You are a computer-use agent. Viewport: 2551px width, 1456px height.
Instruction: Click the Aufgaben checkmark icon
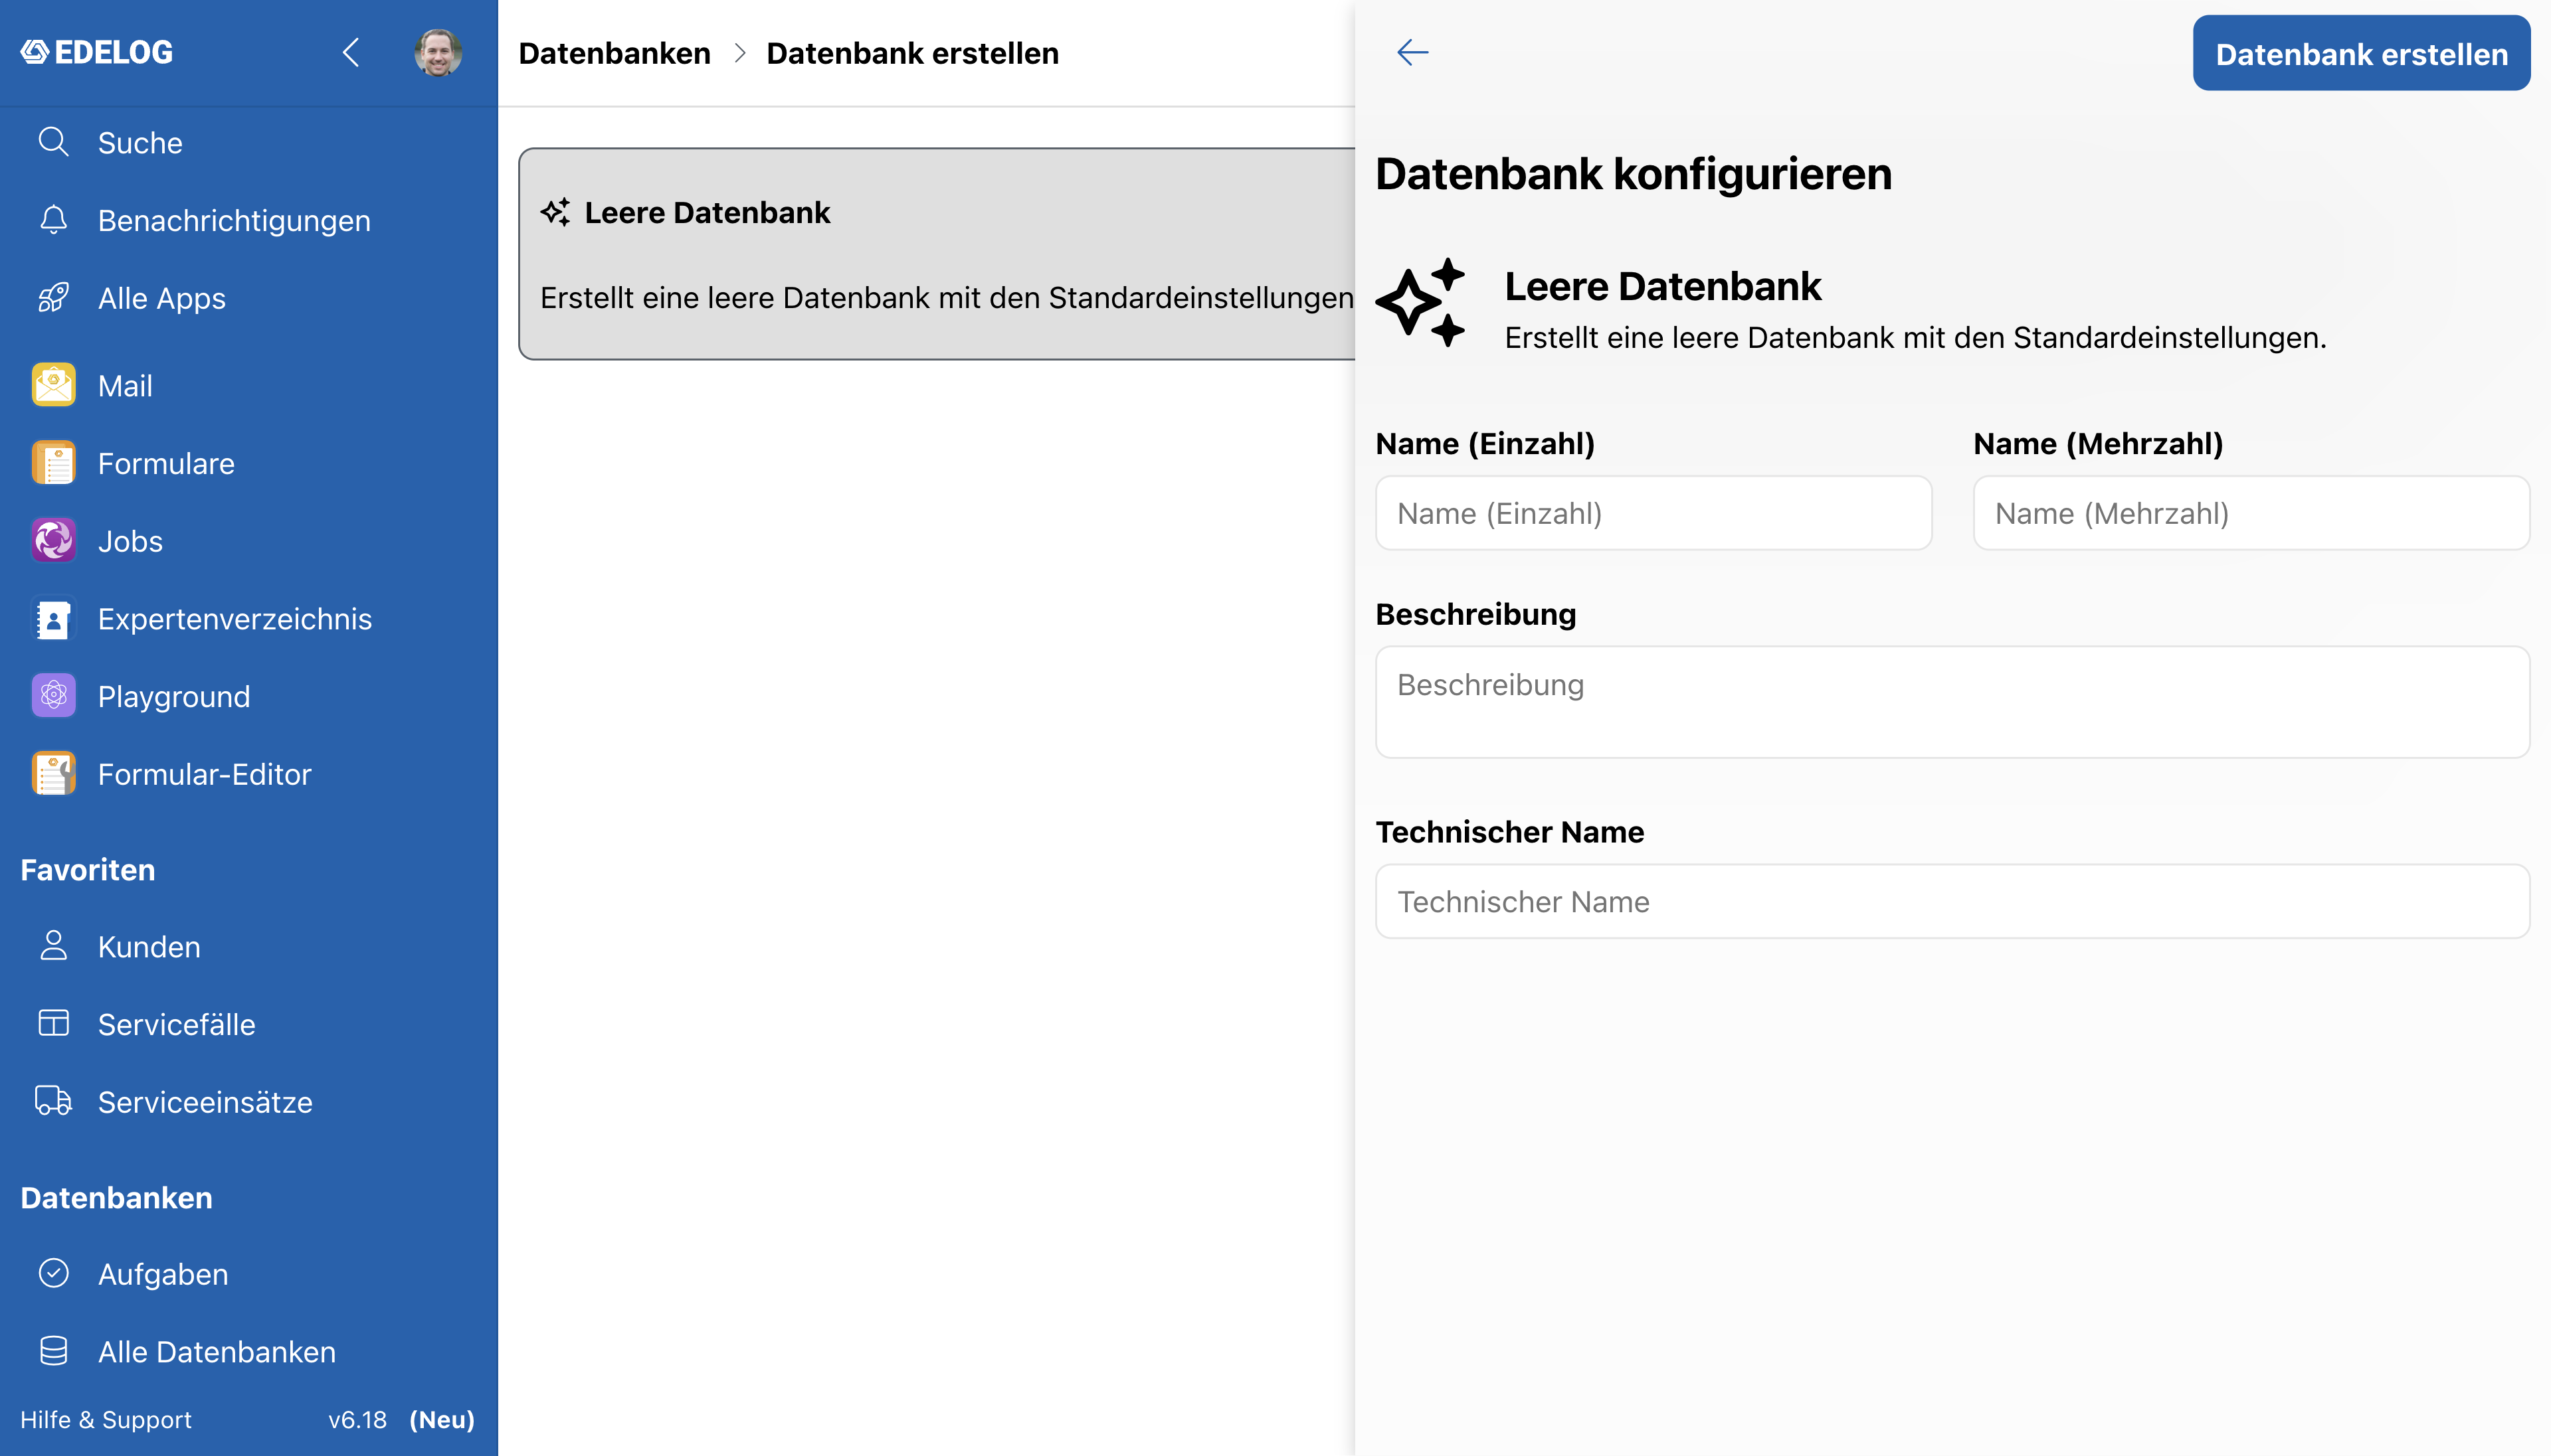coord(53,1273)
